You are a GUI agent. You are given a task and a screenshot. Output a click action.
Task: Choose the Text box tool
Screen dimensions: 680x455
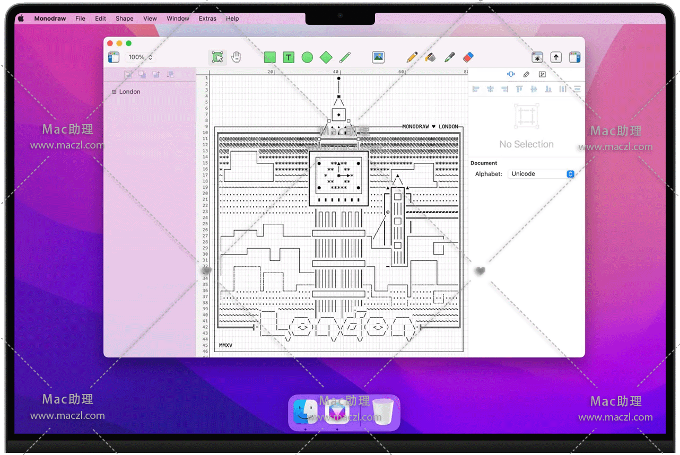tap(288, 57)
